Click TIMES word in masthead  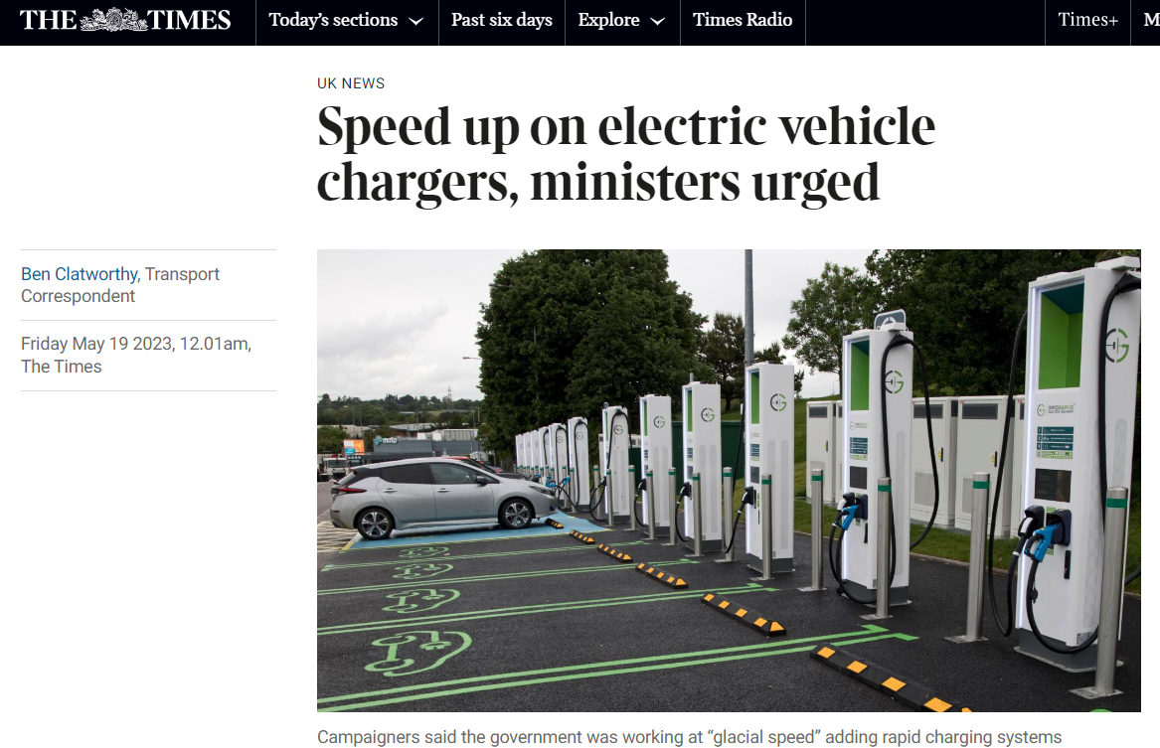(x=190, y=20)
